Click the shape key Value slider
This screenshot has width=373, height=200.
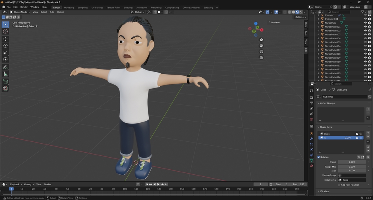click(x=351, y=162)
